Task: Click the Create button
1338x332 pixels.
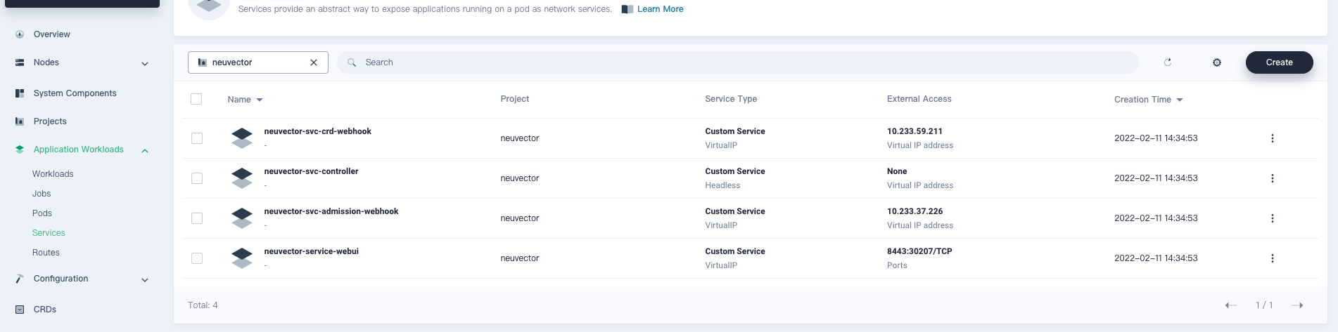Action: 1279,62
